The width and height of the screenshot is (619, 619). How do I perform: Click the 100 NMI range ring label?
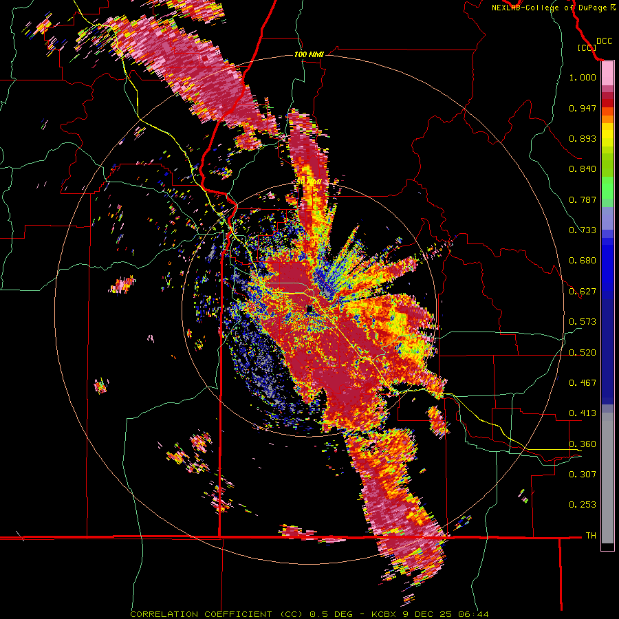pos(309,54)
